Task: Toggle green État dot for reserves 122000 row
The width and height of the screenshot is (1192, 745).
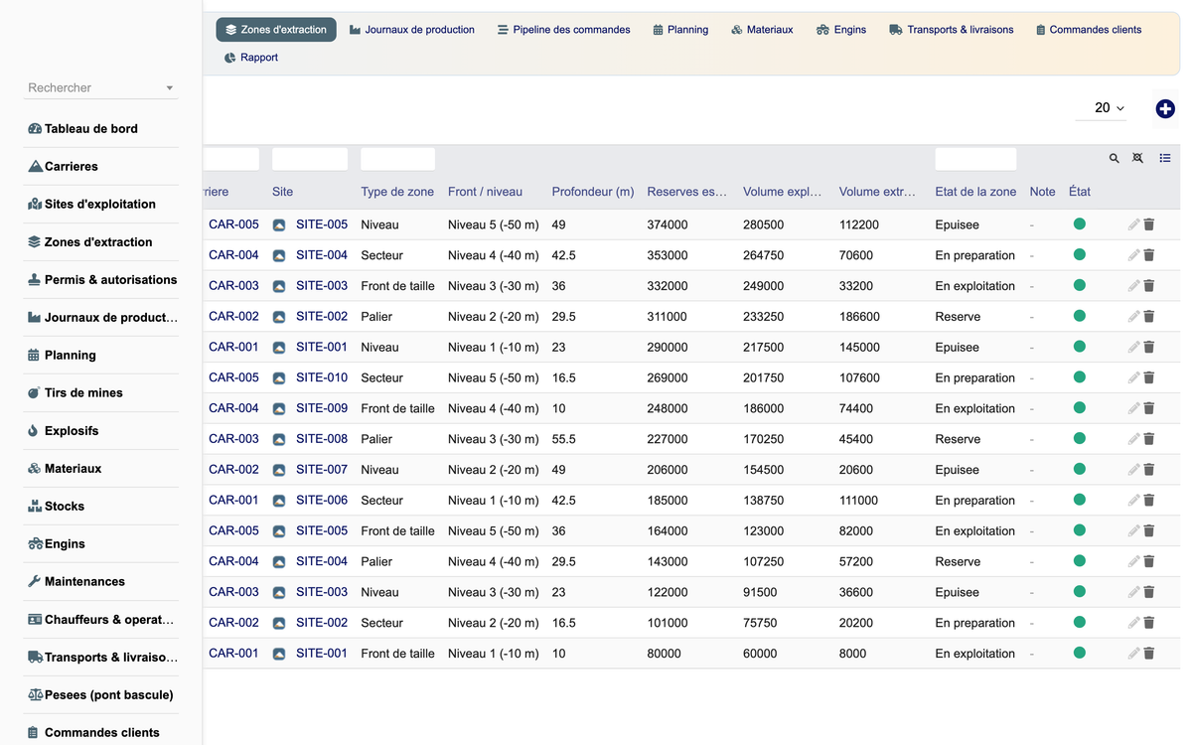Action: point(1080,592)
